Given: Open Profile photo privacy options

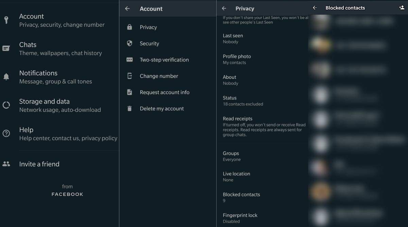Looking at the screenshot, I should pos(237,59).
